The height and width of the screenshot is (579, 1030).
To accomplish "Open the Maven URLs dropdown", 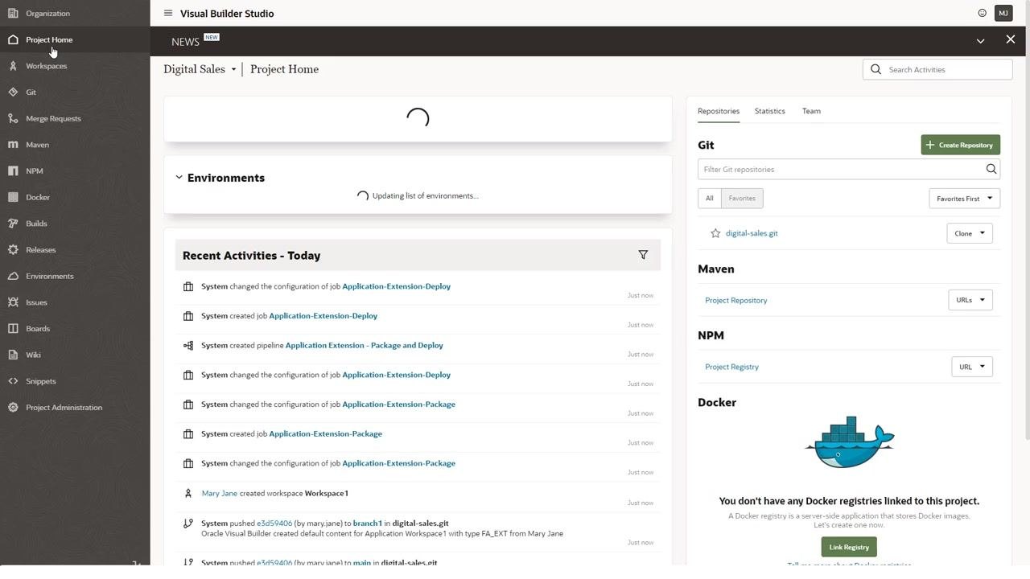I will pyautogui.click(x=970, y=300).
